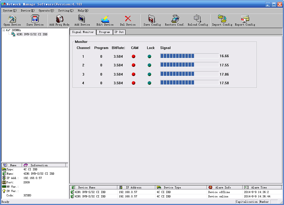The image size is (284, 205).
Task: Click the signal value 17.86
Action: point(224,74)
